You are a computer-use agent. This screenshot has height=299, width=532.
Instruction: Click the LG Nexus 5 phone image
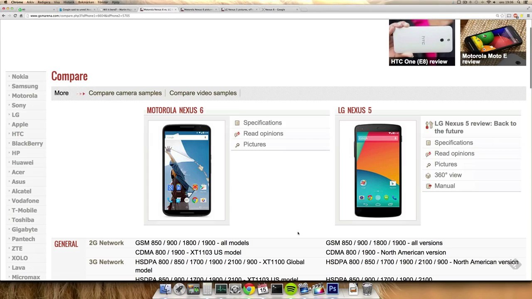click(378, 170)
